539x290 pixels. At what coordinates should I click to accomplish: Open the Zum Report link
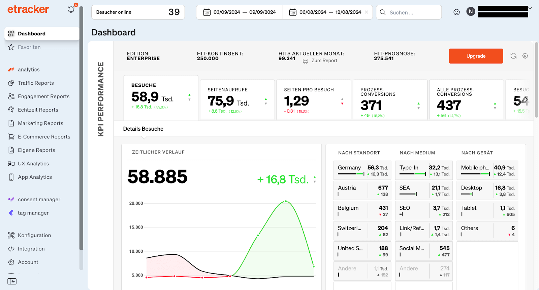pyautogui.click(x=324, y=61)
